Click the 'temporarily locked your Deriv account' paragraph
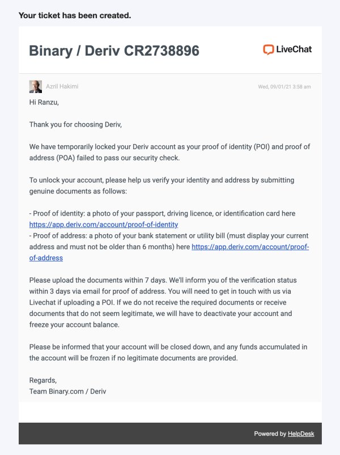Screen dimensions: 340x455 pos(169,153)
